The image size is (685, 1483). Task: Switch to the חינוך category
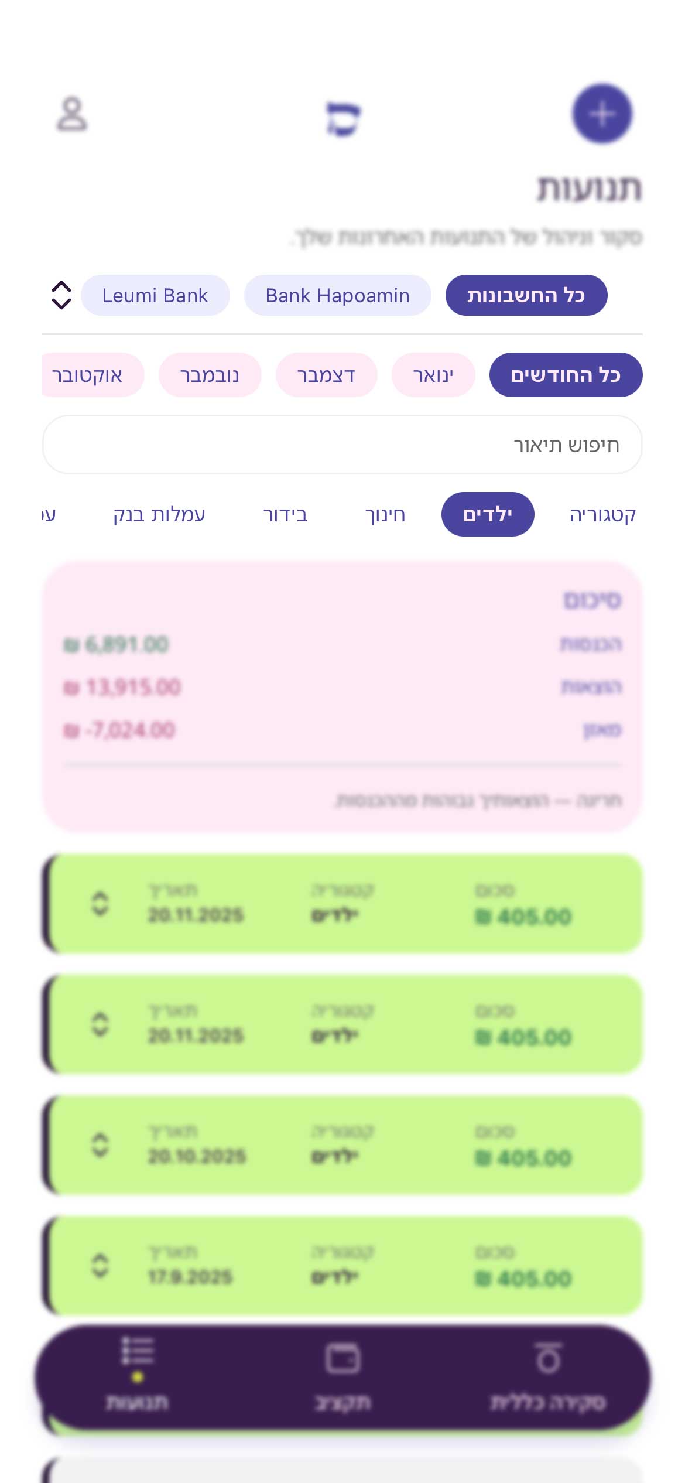[x=385, y=514]
